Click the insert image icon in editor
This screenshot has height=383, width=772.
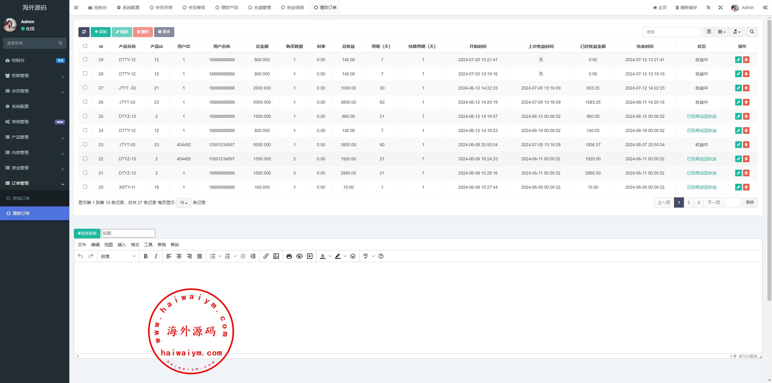[276, 256]
